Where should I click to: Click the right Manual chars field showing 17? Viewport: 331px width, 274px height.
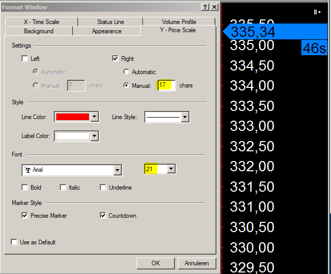tap(167, 85)
